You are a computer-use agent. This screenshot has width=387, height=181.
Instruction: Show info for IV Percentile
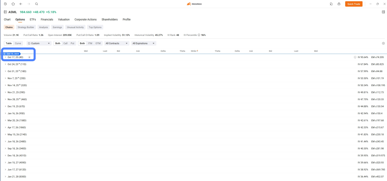199,35
